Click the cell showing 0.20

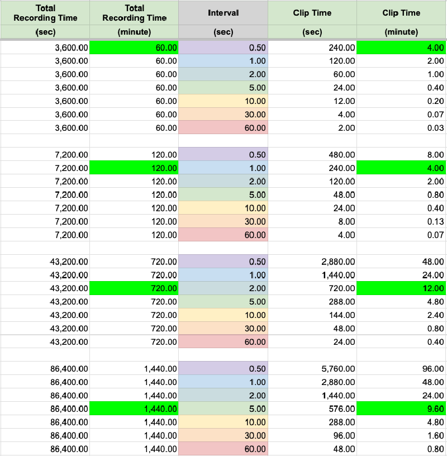coord(401,101)
